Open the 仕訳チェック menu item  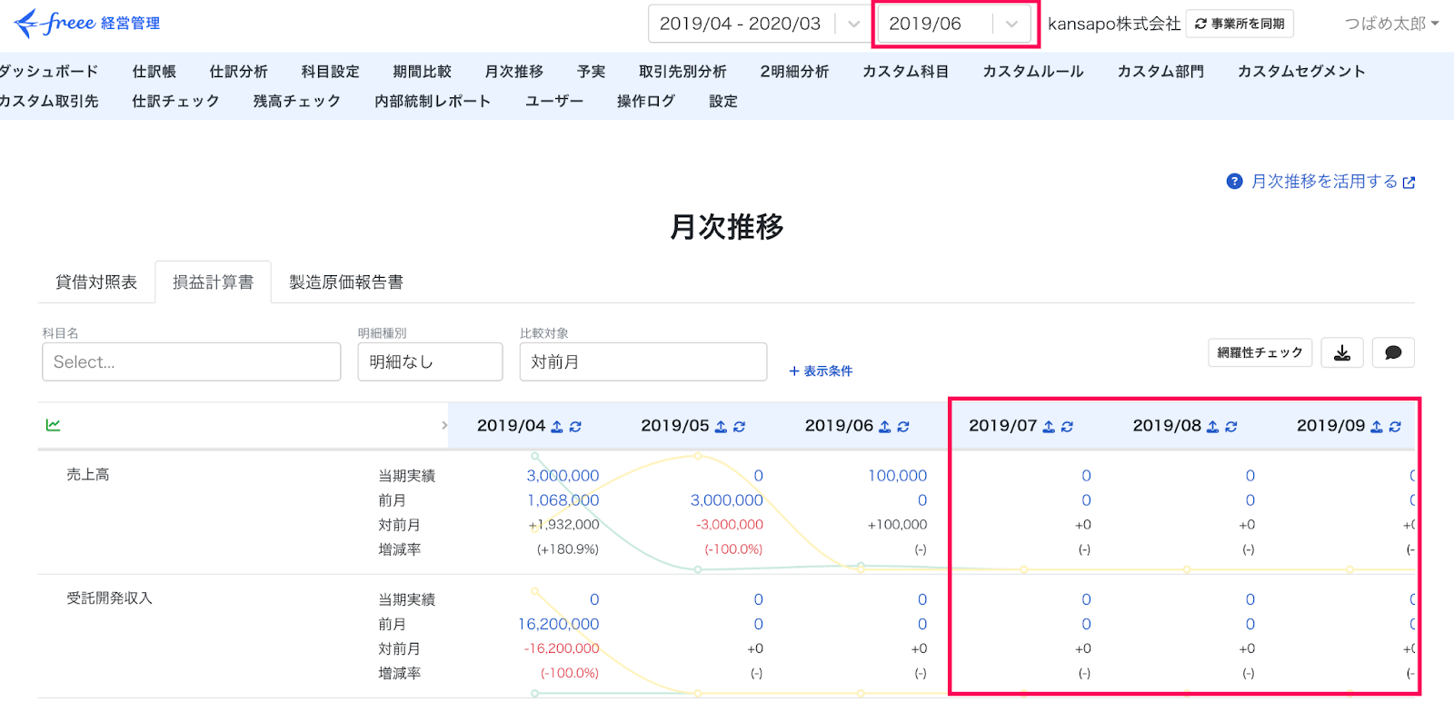175,101
